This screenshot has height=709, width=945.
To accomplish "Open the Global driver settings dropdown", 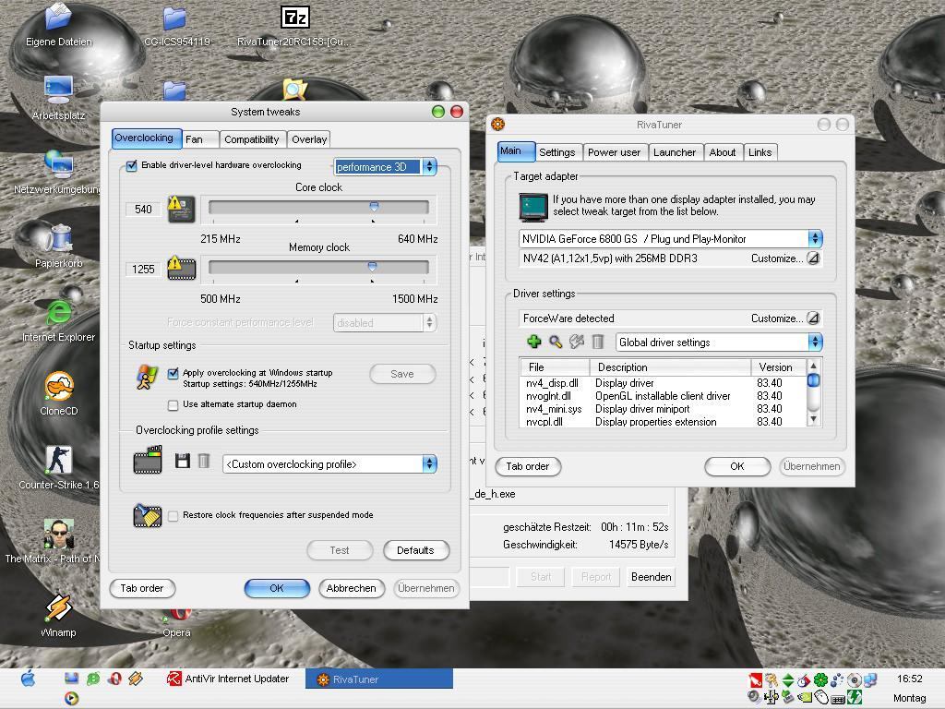I will tap(814, 342).
